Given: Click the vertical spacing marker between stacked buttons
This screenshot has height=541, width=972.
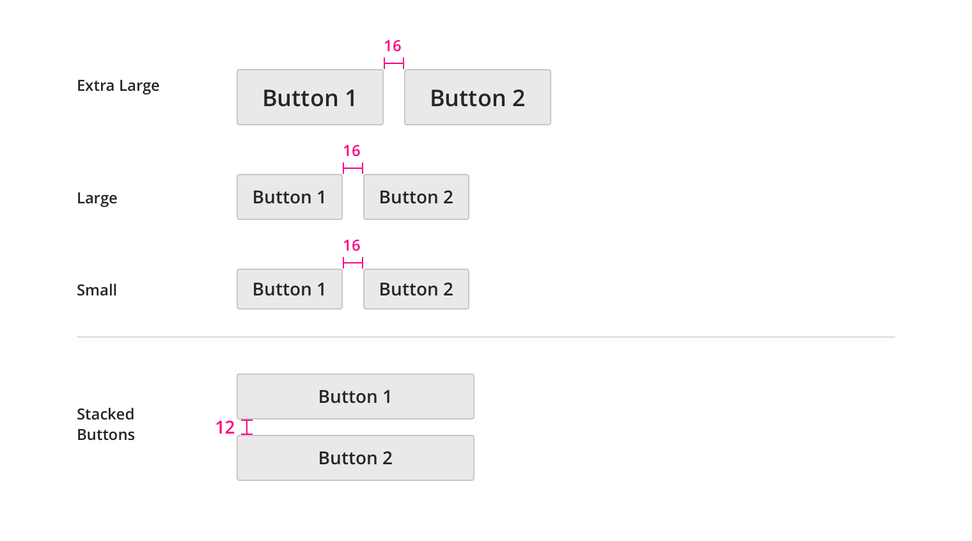Looking at the screenshot, I should (247, 427).
